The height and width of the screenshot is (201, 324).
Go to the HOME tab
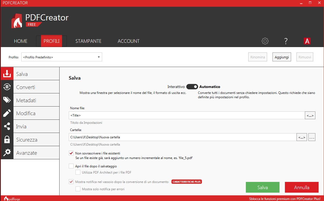[21, 41]
